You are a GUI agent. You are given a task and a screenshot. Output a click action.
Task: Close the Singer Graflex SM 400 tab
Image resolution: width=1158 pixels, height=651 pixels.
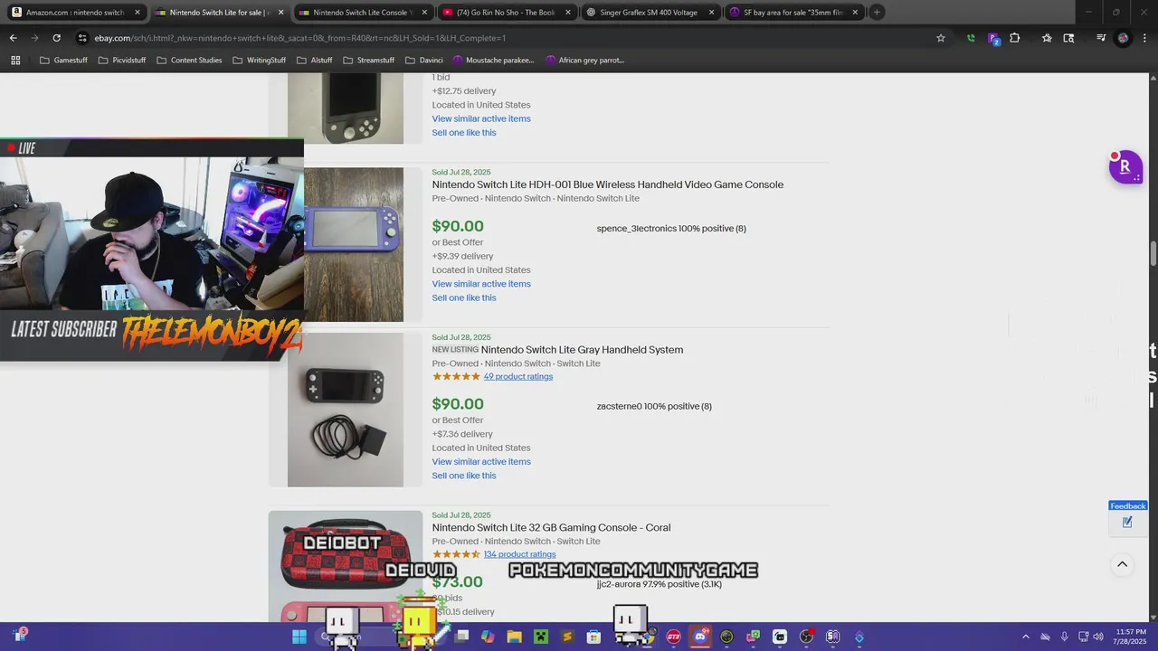pos(712,13)
